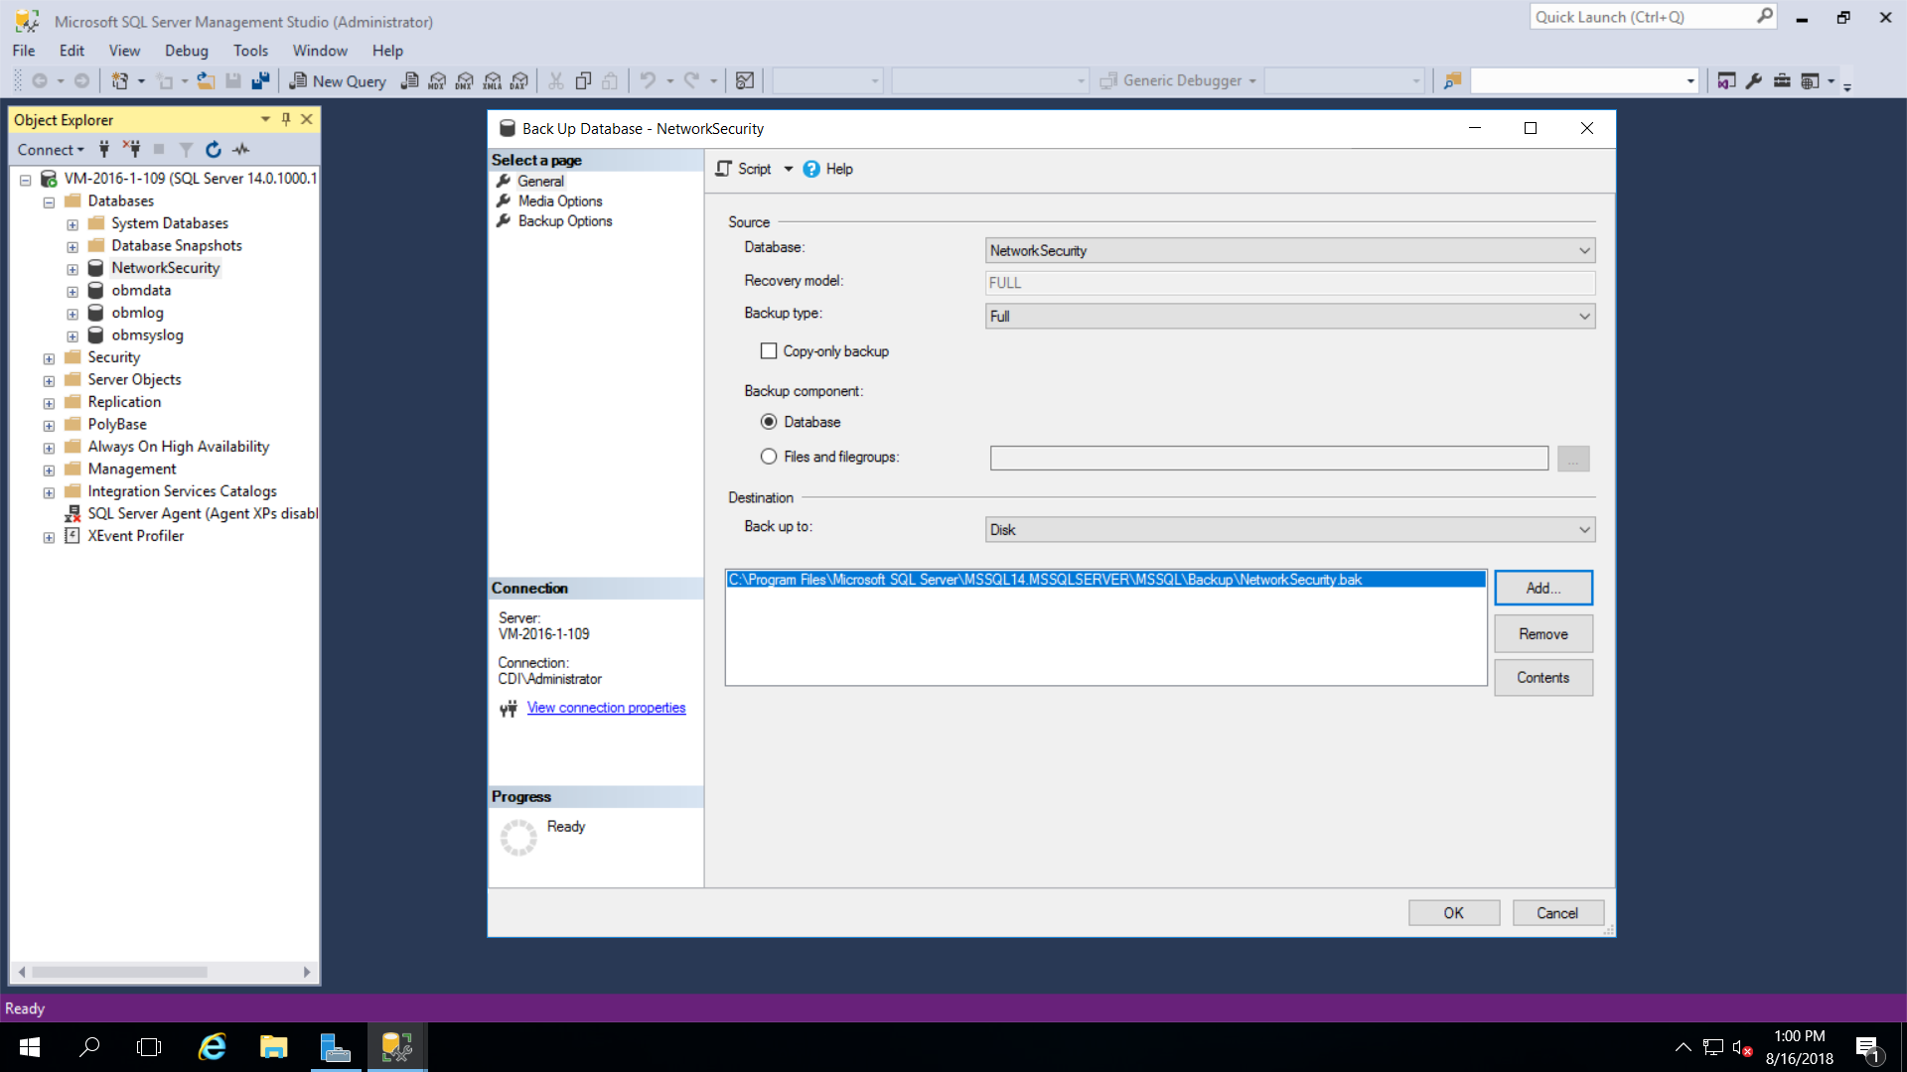
Task: Click the Contents button
Action: [1543, 678]
